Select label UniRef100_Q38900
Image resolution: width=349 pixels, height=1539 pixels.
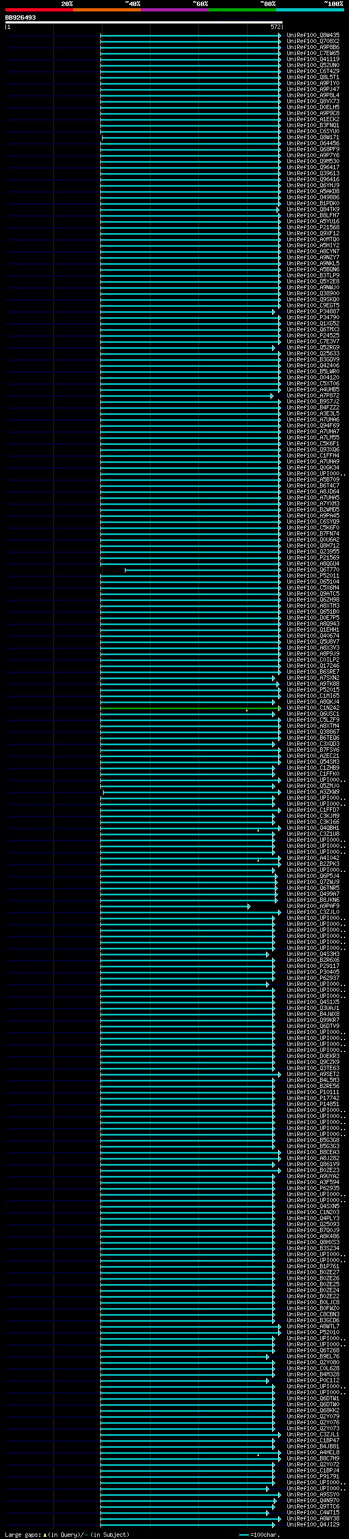(313, 293)
